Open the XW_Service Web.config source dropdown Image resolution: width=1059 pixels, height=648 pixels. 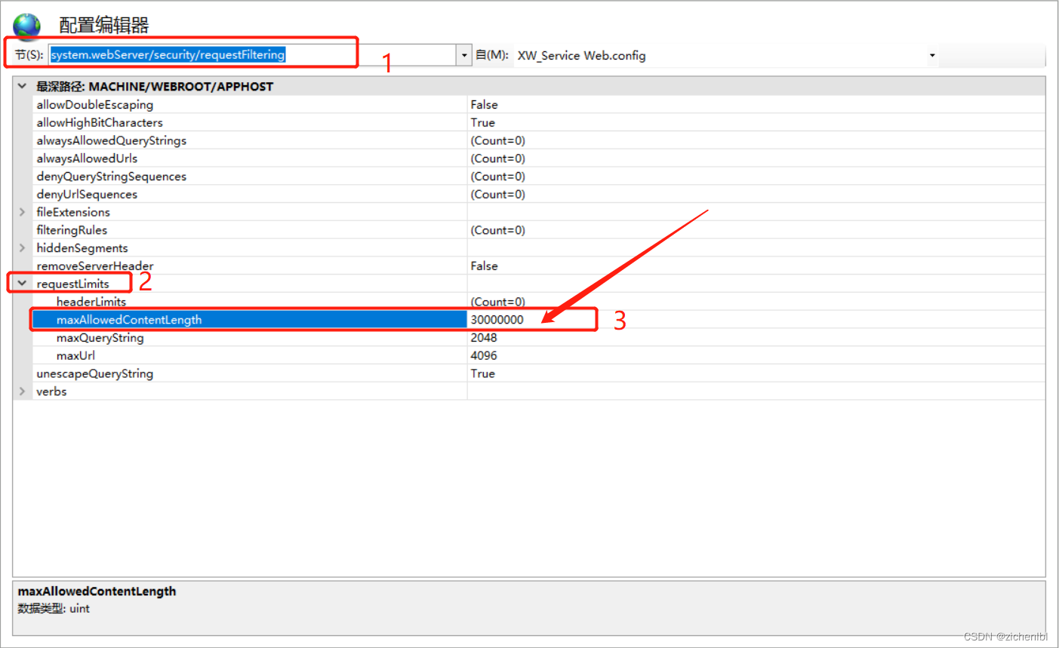point(932,55)
